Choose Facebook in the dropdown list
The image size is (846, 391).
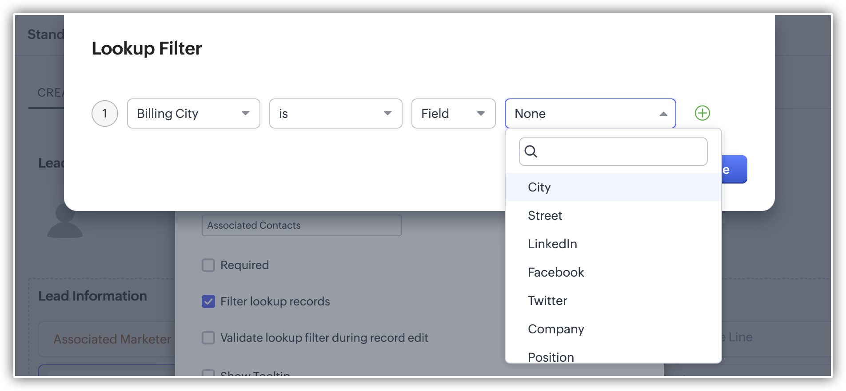(556, 272)
